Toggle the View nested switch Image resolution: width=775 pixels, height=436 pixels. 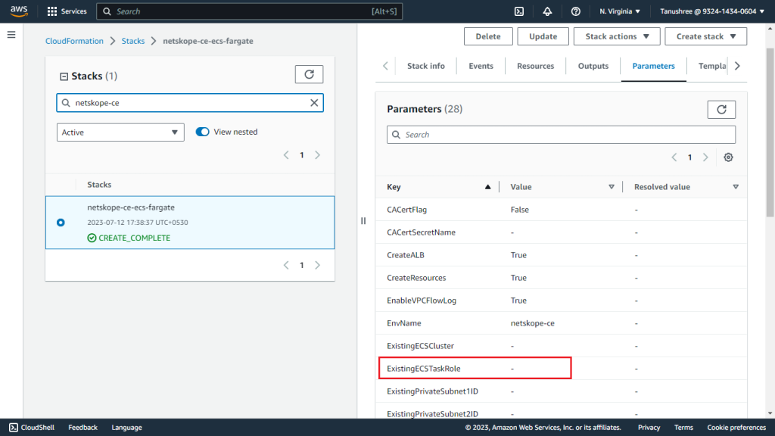click(x=202, y=132)
